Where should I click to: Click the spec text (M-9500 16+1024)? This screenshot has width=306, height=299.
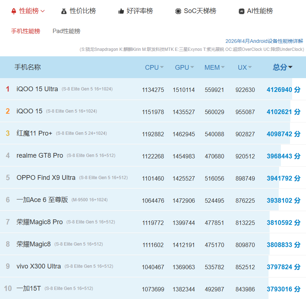(x=90, y=200)
